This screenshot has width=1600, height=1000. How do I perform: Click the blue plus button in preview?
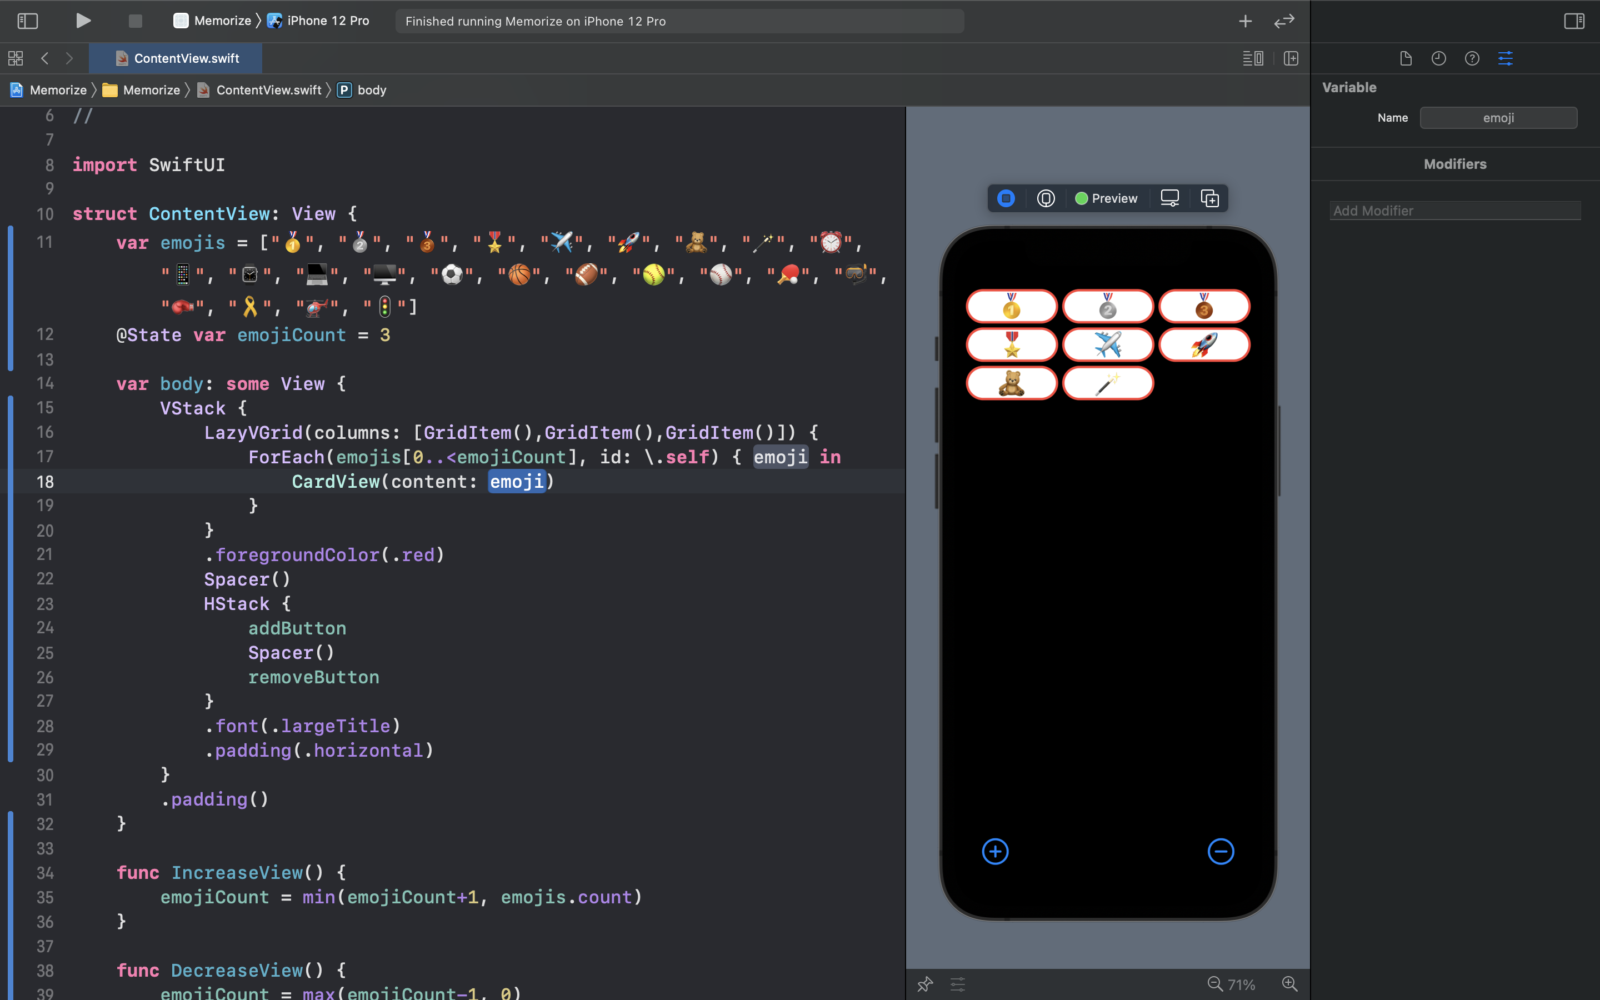pyautogui.click(x=995, y=851)
